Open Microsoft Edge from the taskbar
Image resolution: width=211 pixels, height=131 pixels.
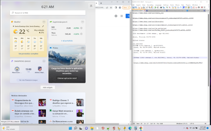pyautogui.click(x=130, y=128)
